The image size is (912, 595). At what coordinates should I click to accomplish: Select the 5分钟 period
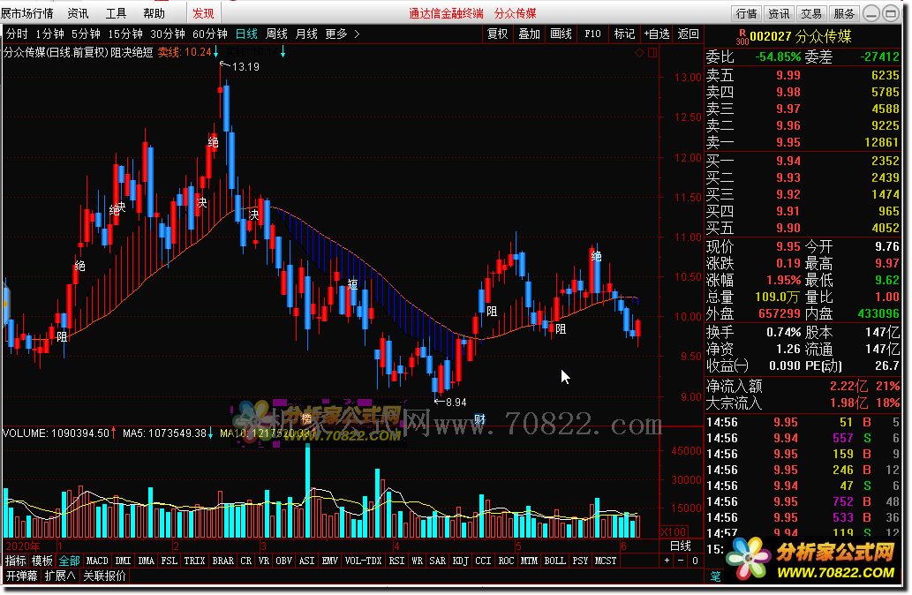click(86, 34)
